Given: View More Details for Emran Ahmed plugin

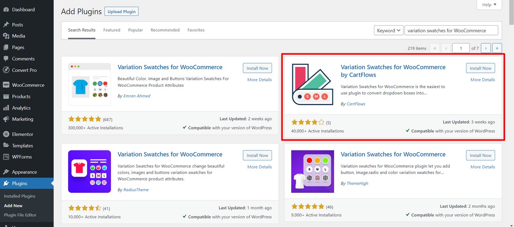Looking at the screenshot, I should click(260, 80).
